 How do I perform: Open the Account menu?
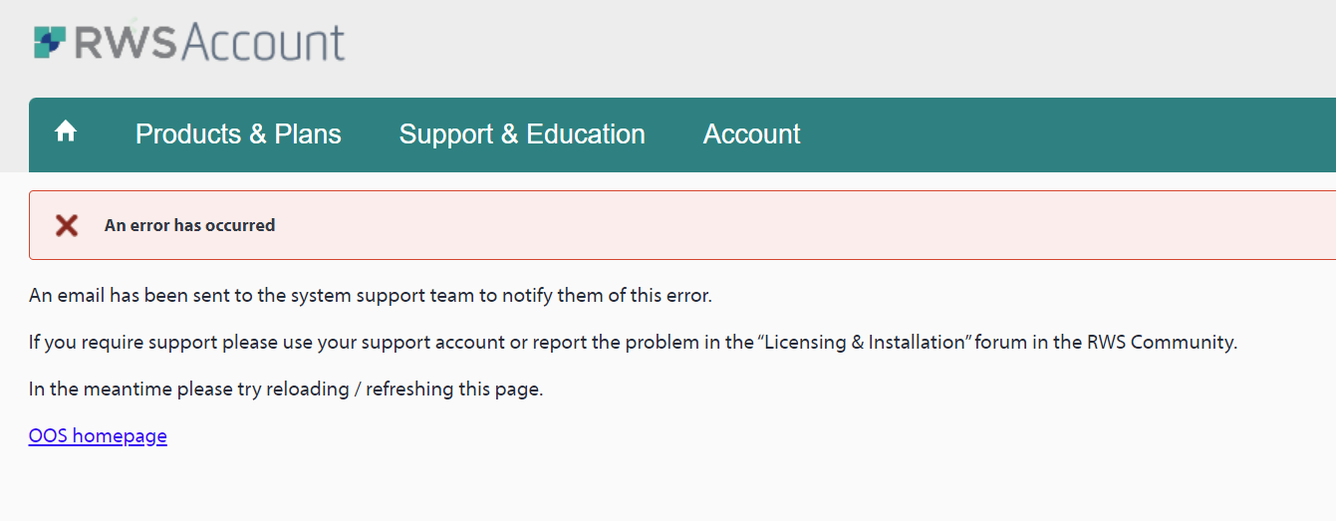[x=752, y=134]
